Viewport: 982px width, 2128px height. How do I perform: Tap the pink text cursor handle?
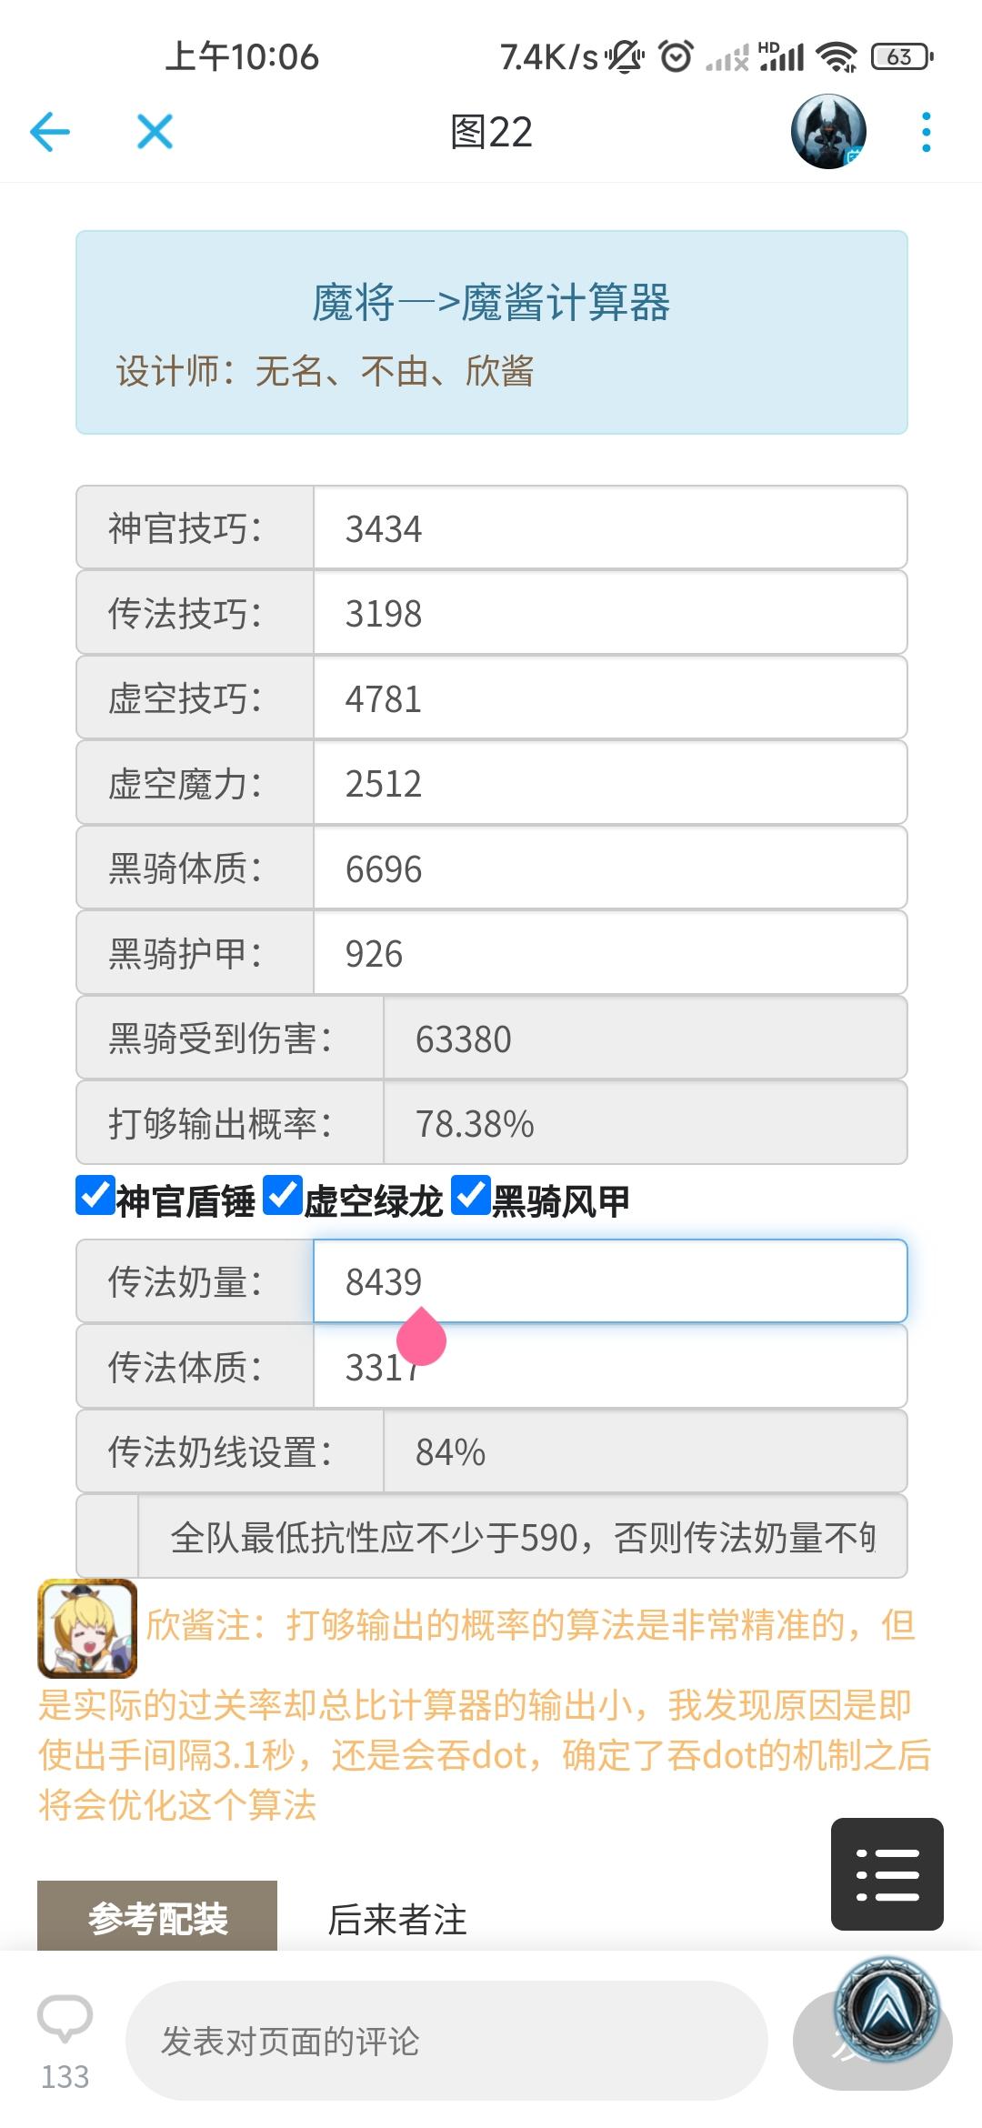coord(421,1336)
